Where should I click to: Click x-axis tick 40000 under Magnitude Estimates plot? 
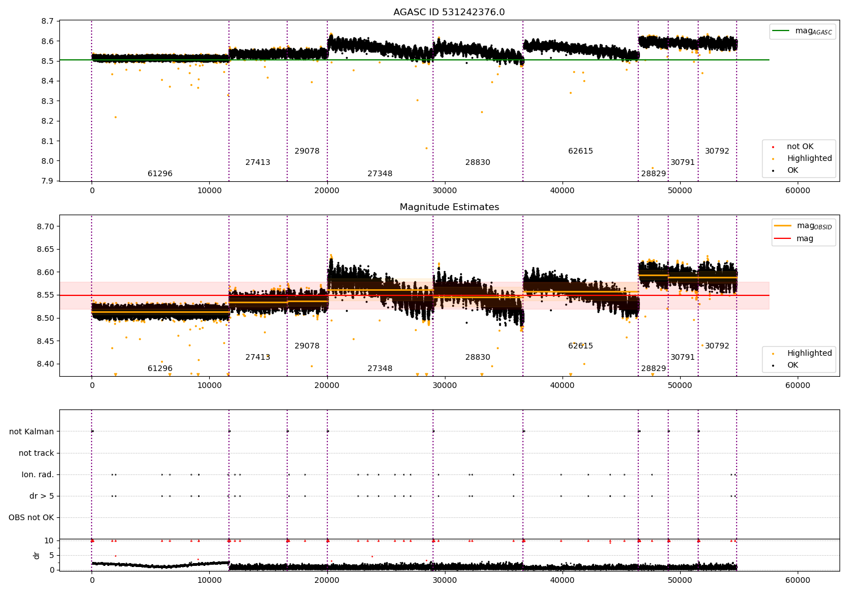click(x=563, y=385)
